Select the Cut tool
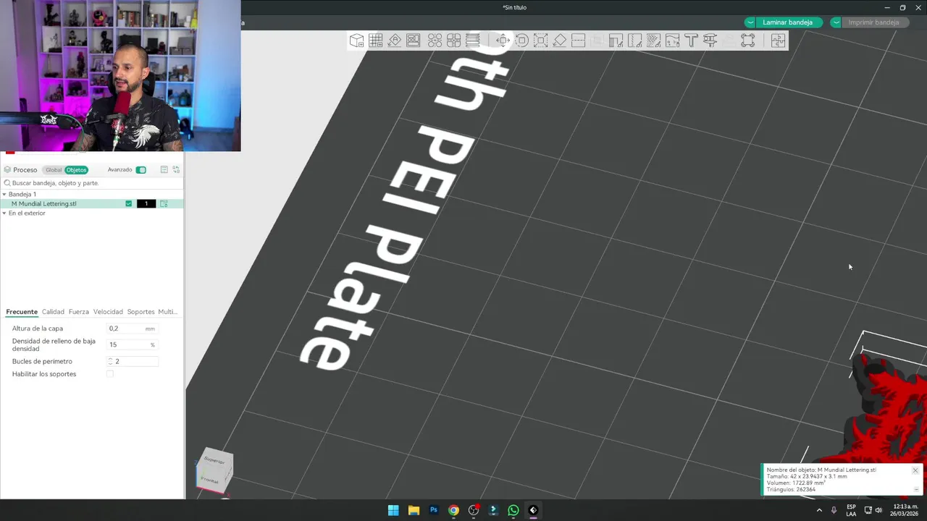 [x=578, y=41]
